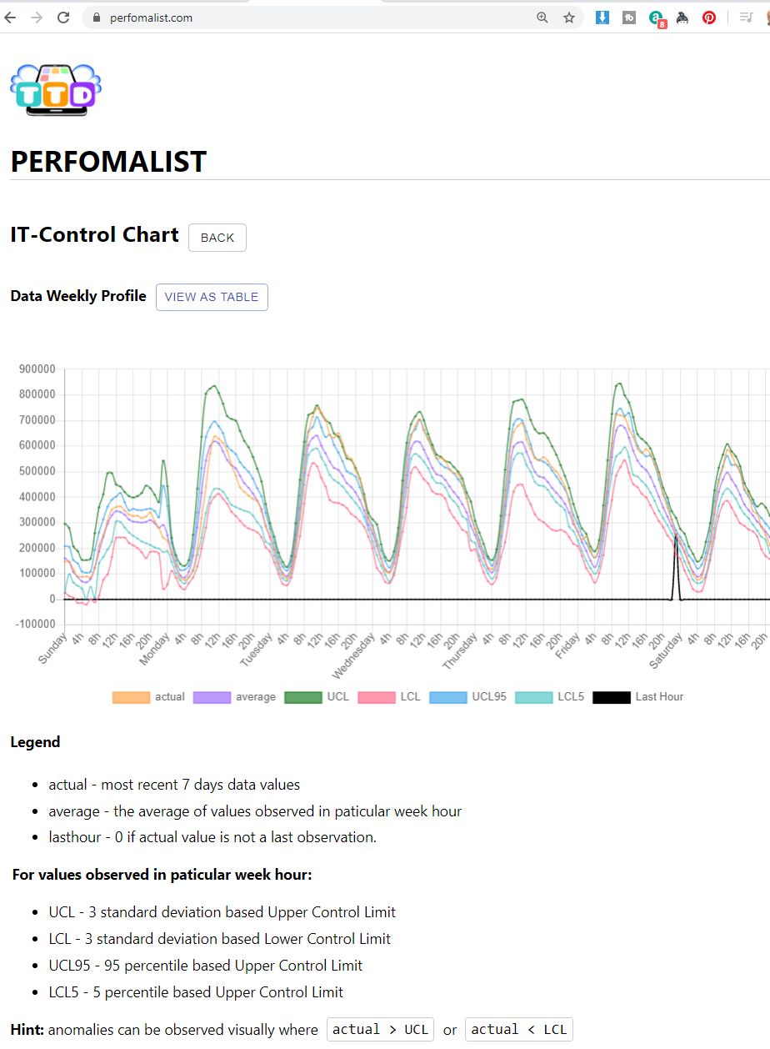This screenshot has width=770, height=1049.
Task: Click the Pinterest extension icon
Action: click(x=709, y=18)
